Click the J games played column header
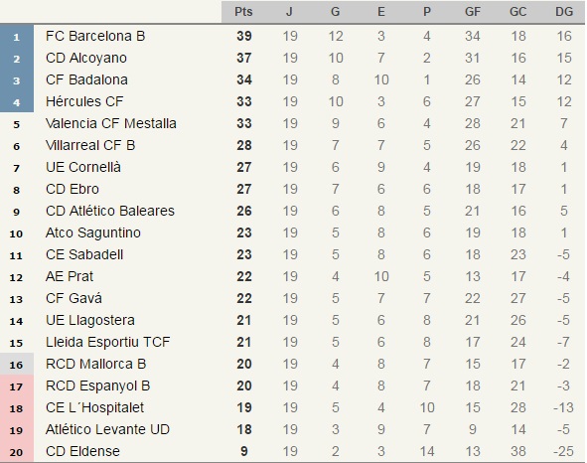 pyautogui.click(x=289, y=12)
